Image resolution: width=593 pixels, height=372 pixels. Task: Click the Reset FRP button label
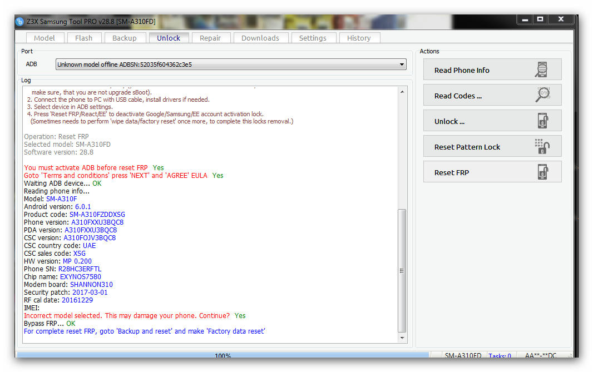tap(452, 173)
